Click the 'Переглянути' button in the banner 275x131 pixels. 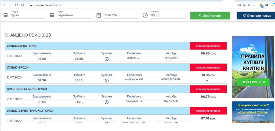[253, 82]
